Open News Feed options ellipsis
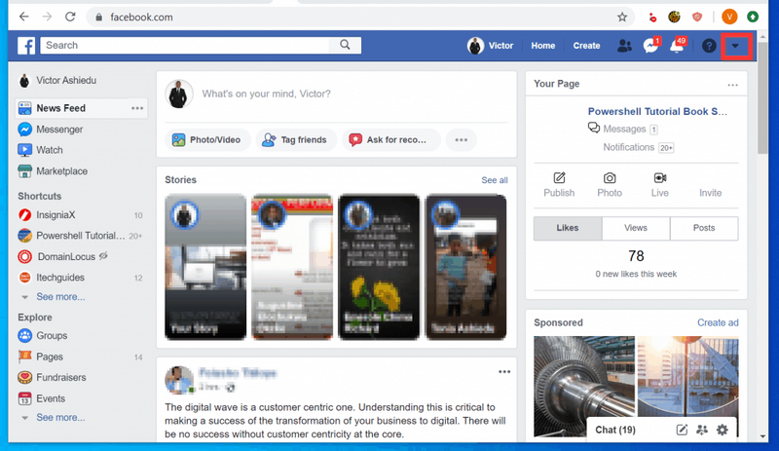 pos(137,108)
